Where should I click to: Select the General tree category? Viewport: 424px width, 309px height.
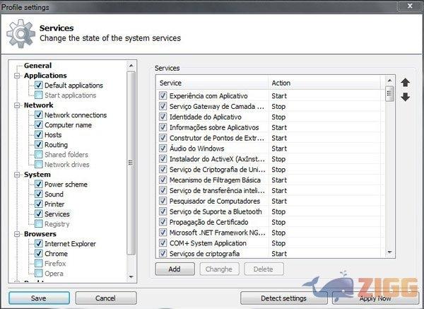37,66
